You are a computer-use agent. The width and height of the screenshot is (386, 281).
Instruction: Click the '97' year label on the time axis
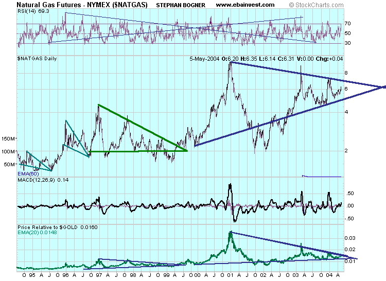coord(98,275)
